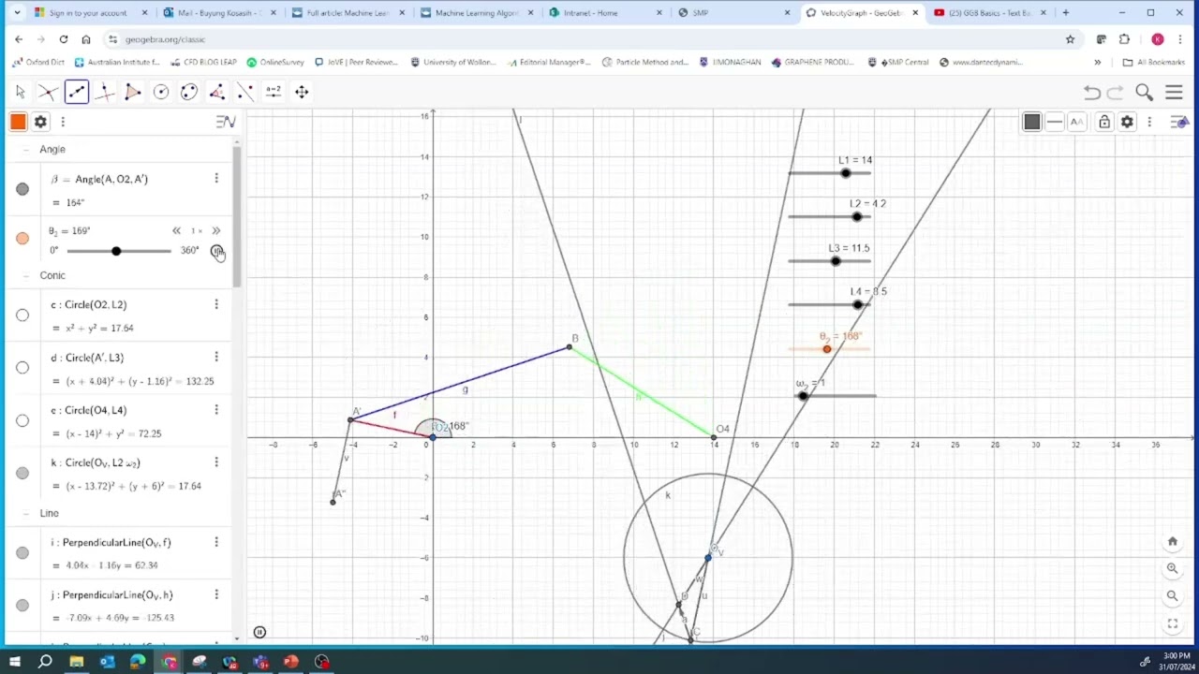
Task: Open algebra panel settings gear
Action: (40, 122)
